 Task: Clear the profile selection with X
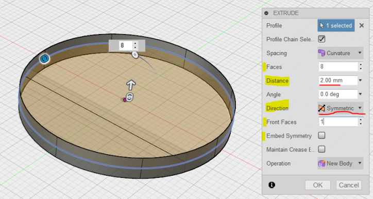(x=361, y=25)
